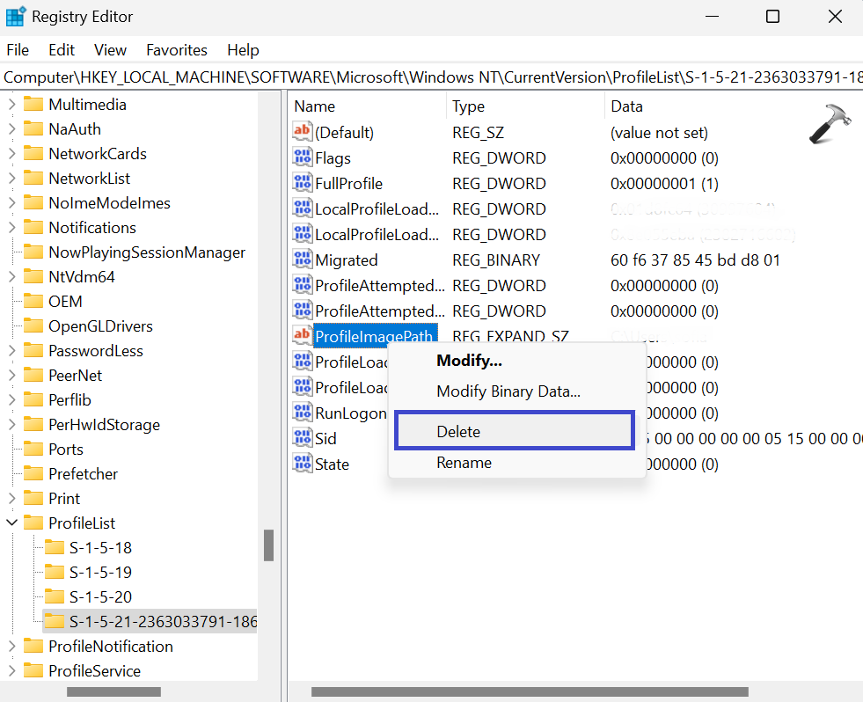Sort values by the Name column header
Viewport: 863px width, 702px height.
pos(315,106)
